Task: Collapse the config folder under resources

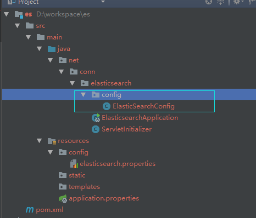Action: coord(51,152)
